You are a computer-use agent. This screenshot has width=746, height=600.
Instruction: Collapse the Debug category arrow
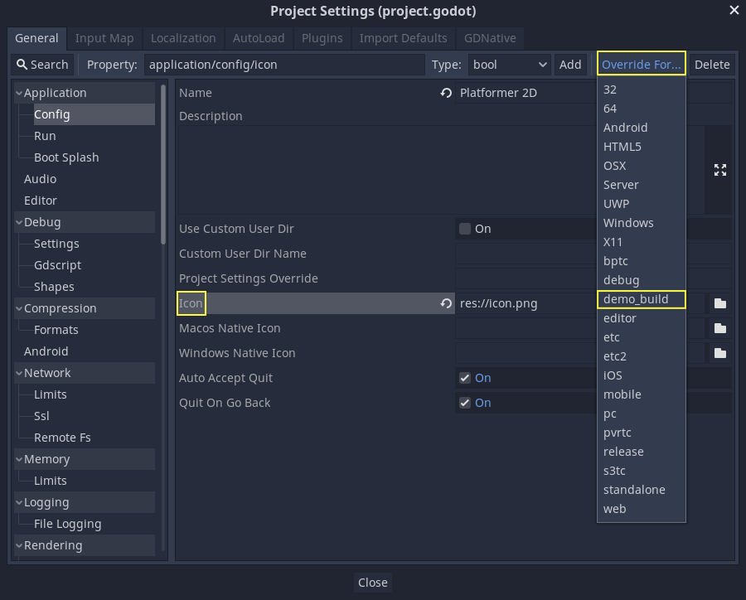[19, 223]
